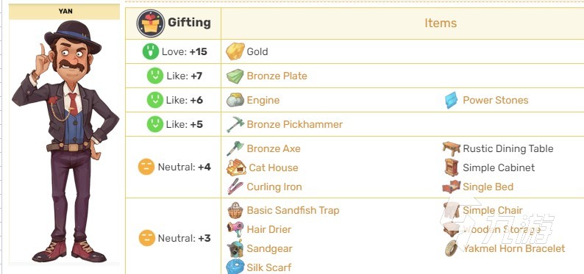
Task: Follow the Bronze Axe link
Action: pos(274,148)
